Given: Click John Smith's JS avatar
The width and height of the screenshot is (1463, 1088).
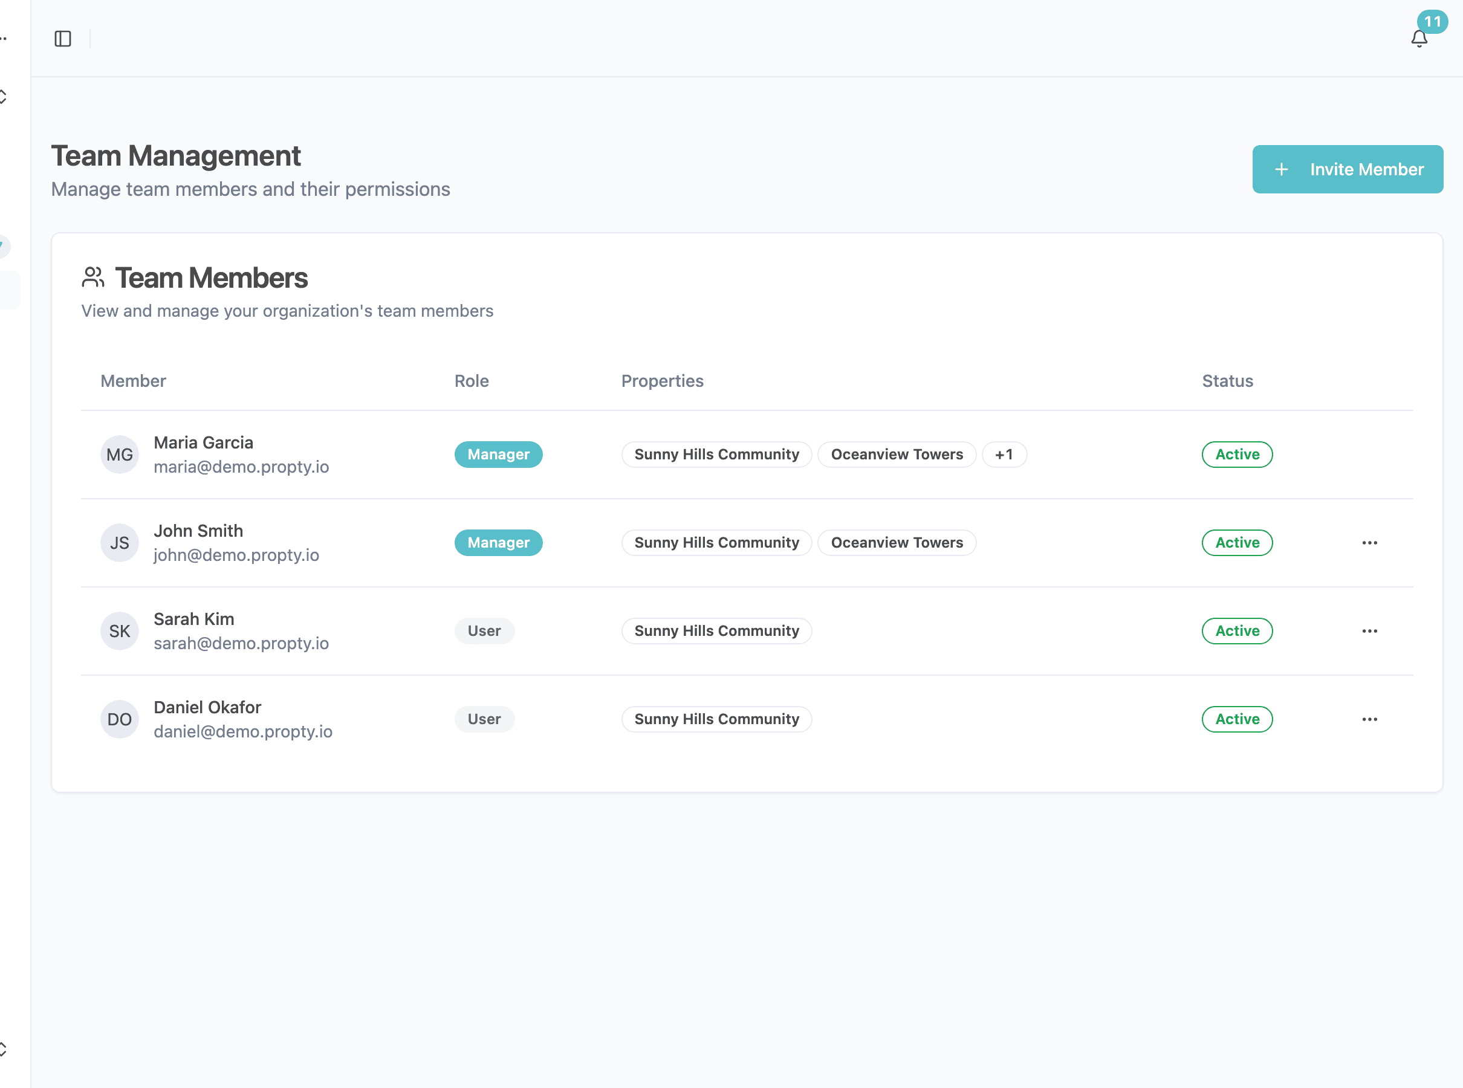Looking at the screenshot, I should [x=119, y=543].
